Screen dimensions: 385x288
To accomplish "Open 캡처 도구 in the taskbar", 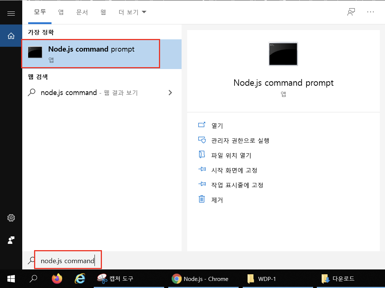I will point(129,279).
